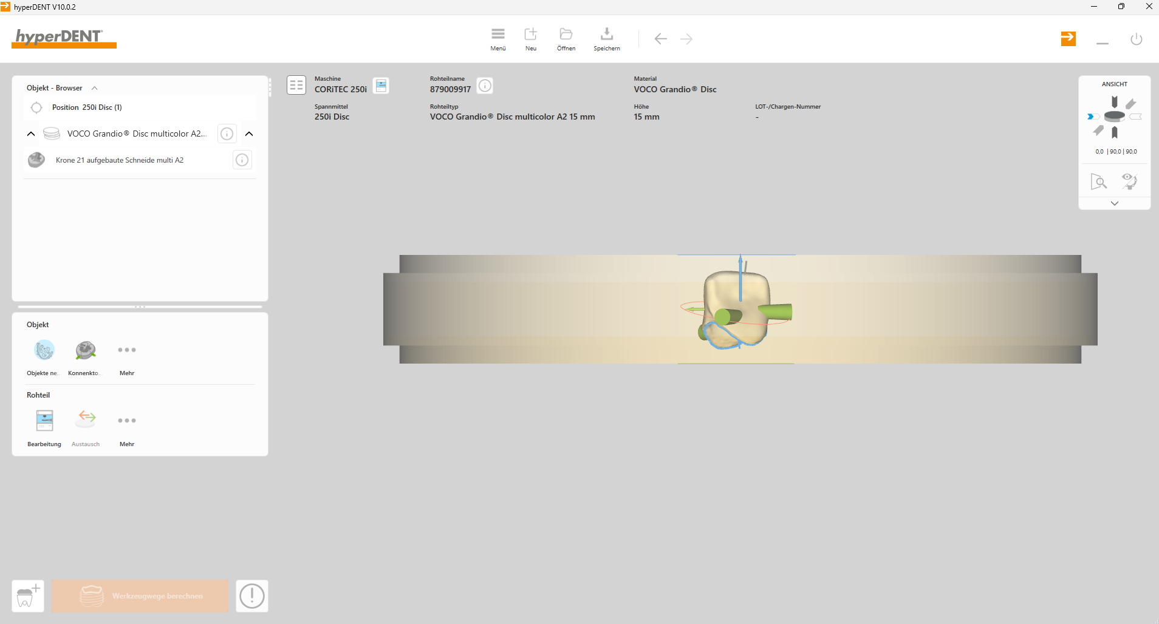
Task: Click the power icon at top right
Action: pyautogui.click(x=1137, y=39)
